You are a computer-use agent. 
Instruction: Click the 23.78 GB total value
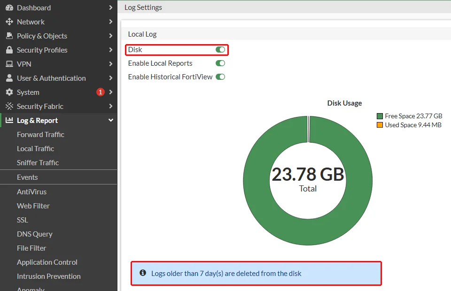point(308,175)
